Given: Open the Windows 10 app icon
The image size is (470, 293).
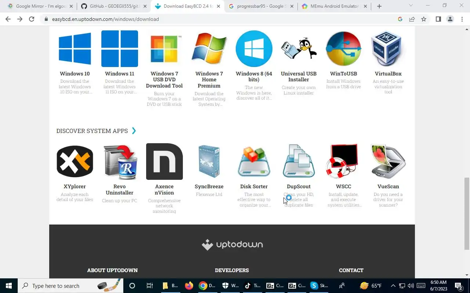Looking at the screenshot, I should coord(75,49).
